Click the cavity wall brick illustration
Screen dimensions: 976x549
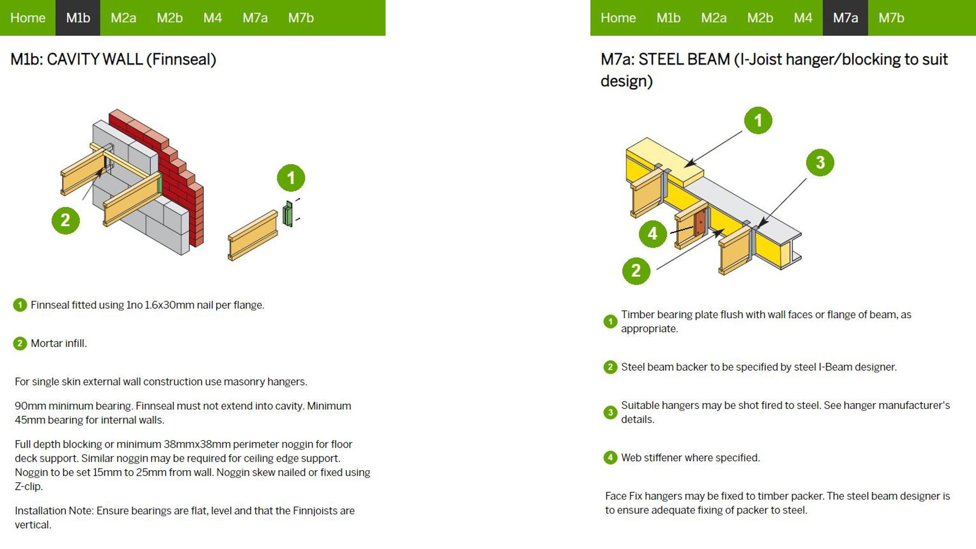point(132,182)
